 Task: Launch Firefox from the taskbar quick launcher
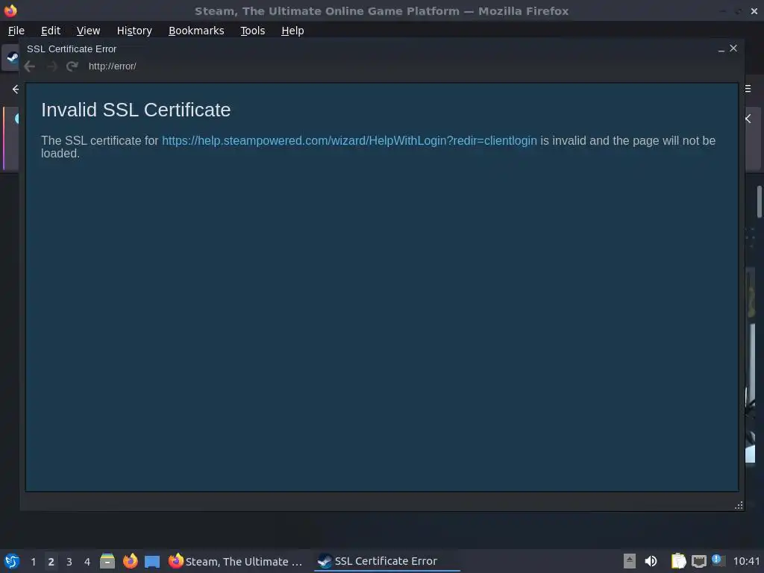click(130, 561)
